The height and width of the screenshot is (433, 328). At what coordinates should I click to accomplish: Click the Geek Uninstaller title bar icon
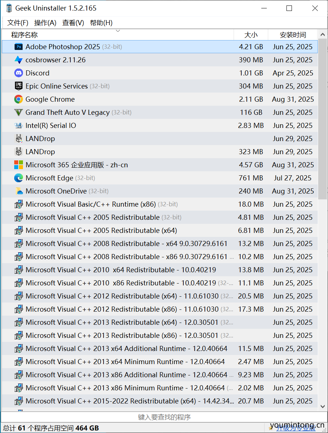9,8
